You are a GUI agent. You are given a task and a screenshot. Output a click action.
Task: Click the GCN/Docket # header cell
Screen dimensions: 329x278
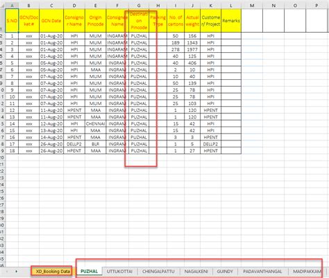click(x=29, y=21)
